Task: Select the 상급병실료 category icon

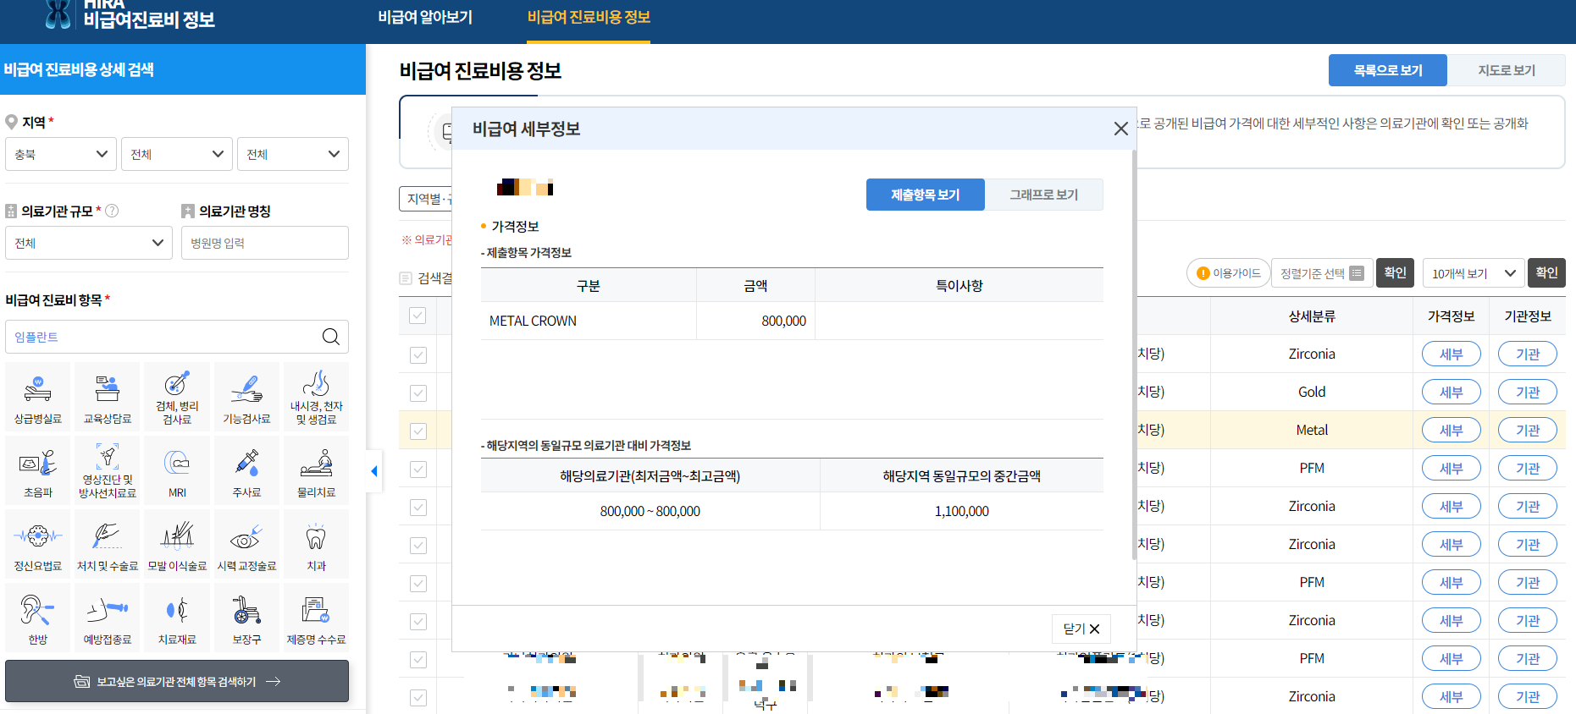Action: click(38, 397)
